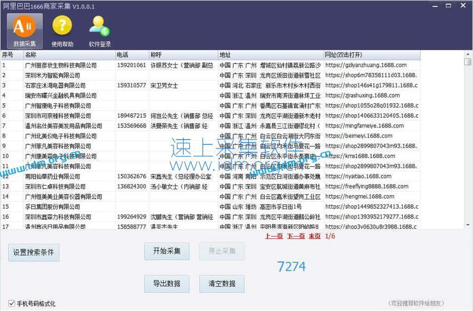Screen dimensions: 473x311
Task: Click phone cell 136824300
Action: pos(131,186)
